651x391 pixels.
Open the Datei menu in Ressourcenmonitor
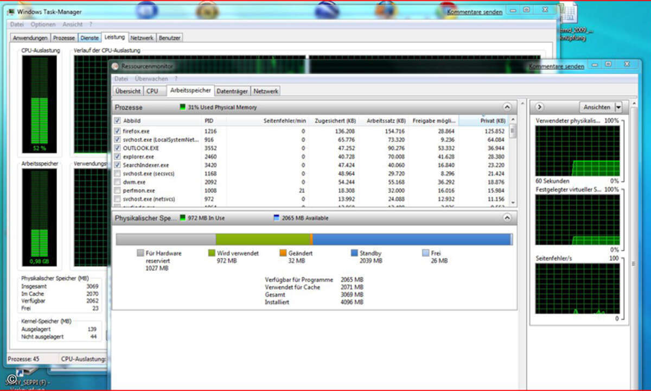[x=121, y=79]
